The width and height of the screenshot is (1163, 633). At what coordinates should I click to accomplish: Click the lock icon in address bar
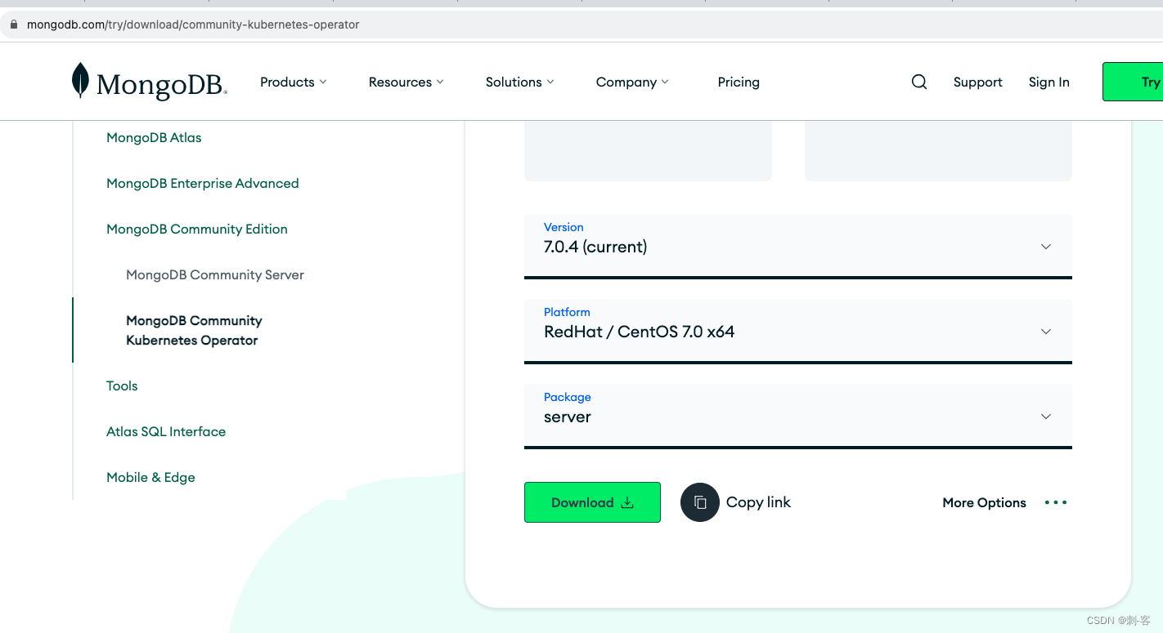pos(13,25)
